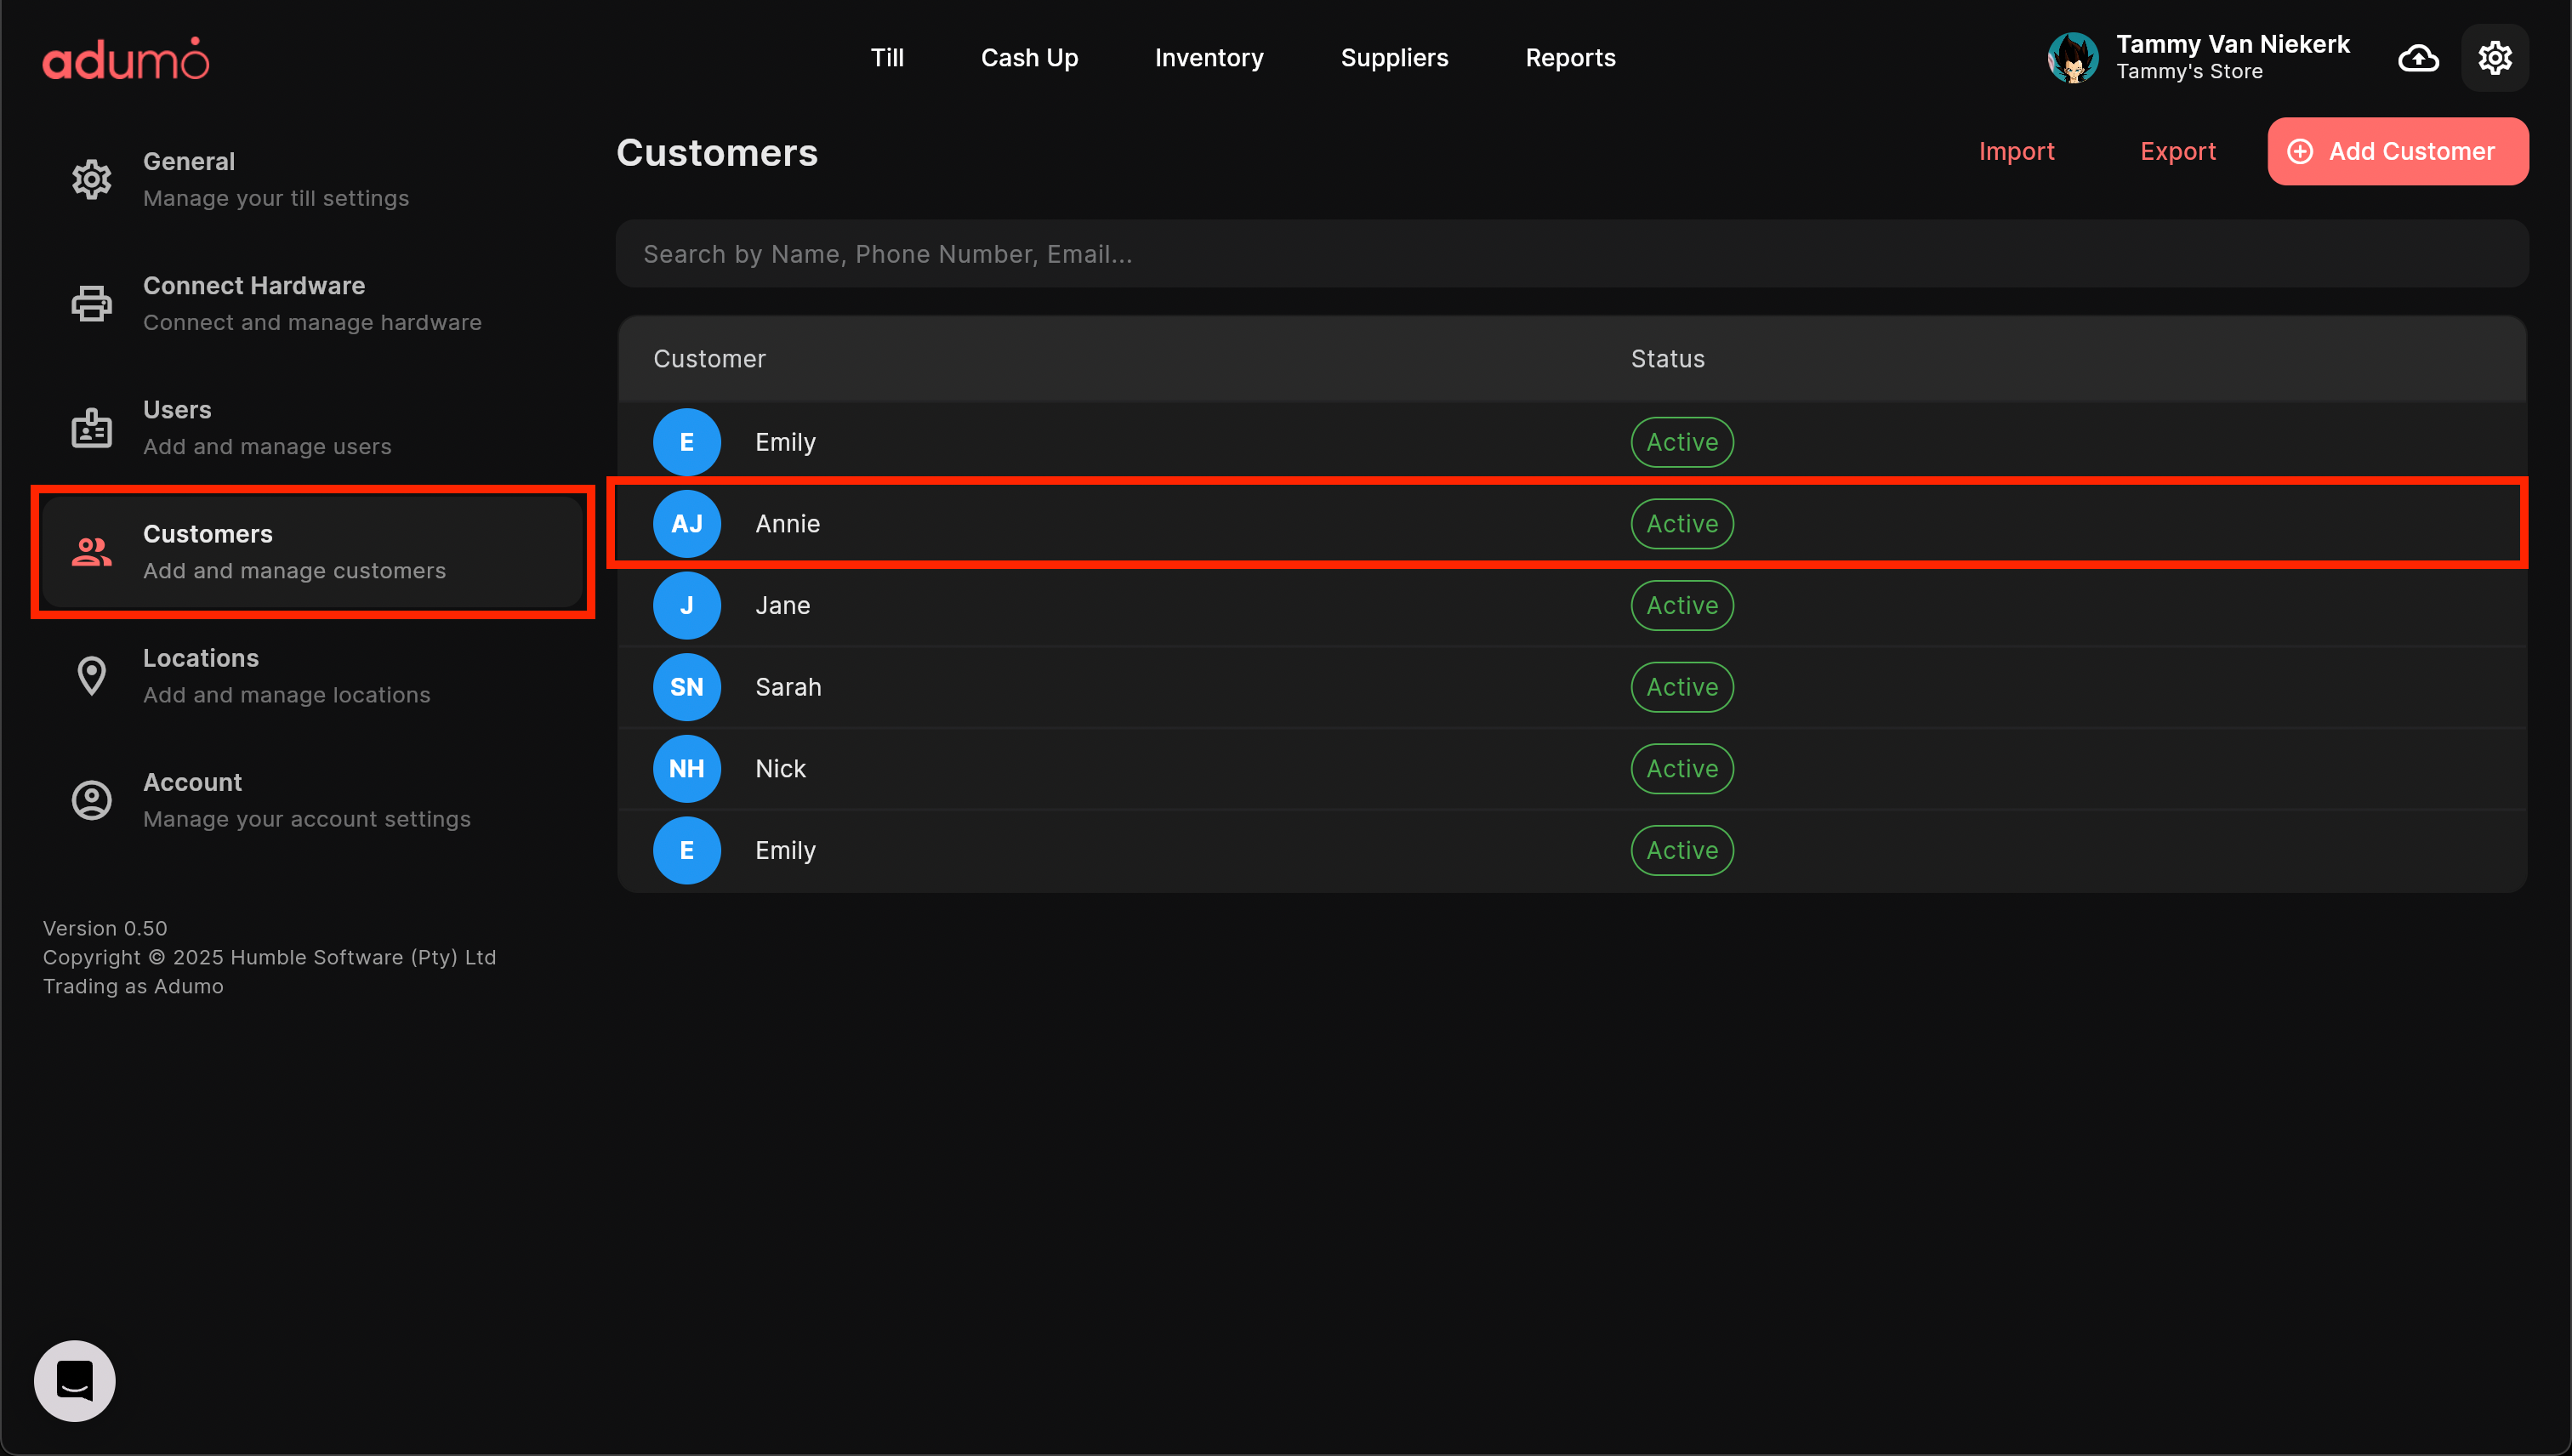Screen dimensions: 2572x1456
Task: Open the Till tab
Action: pos(887,58)
